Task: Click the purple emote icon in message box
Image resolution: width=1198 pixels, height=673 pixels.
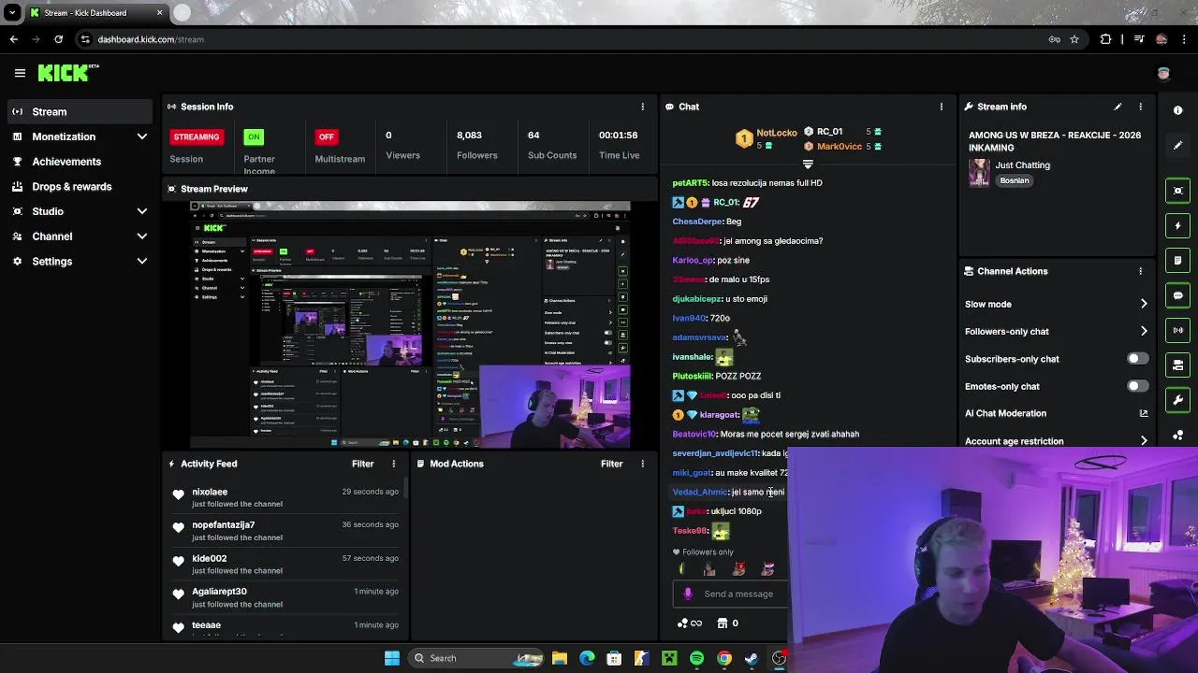Action: (x=688, y=594)
